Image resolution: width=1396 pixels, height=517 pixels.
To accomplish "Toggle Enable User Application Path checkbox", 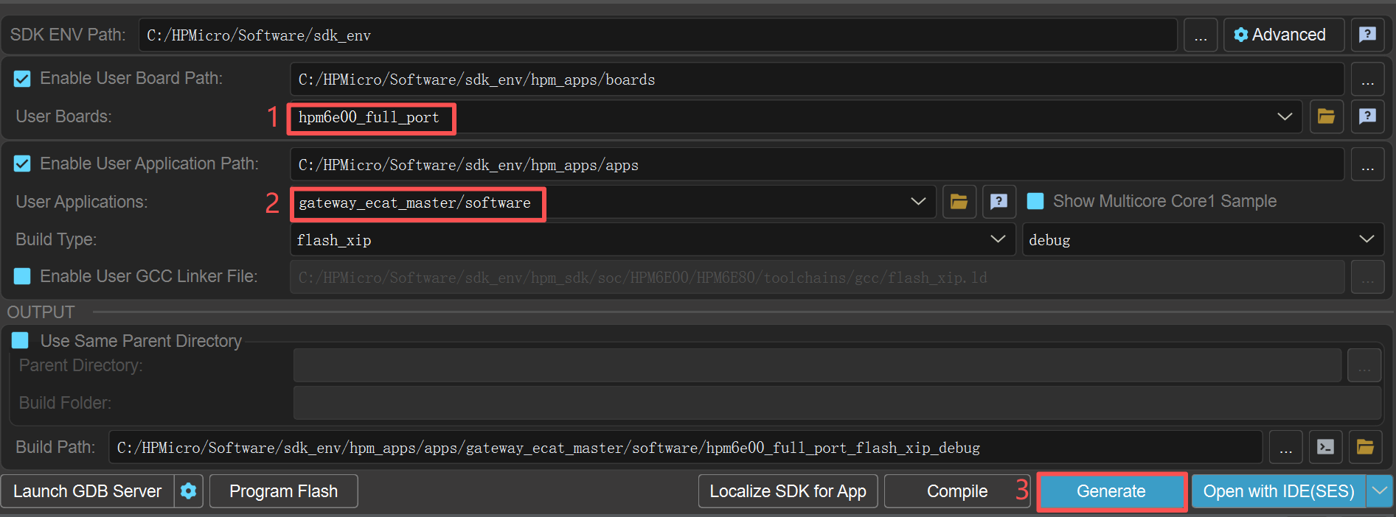I will click(x=22, y=163).
